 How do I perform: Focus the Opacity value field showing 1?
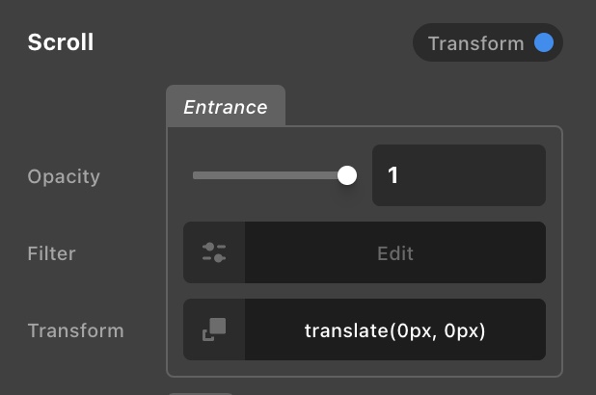click(459, 175)
